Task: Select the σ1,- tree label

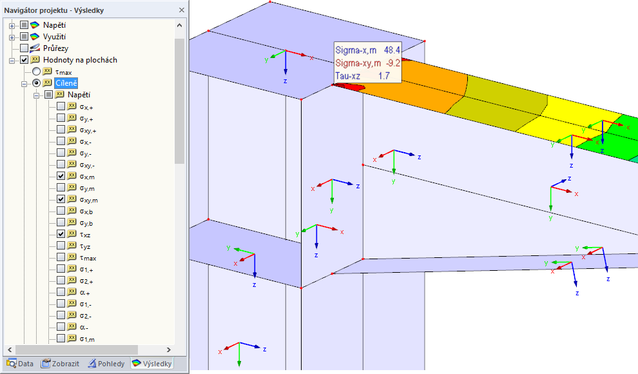Action: [86, 304]
